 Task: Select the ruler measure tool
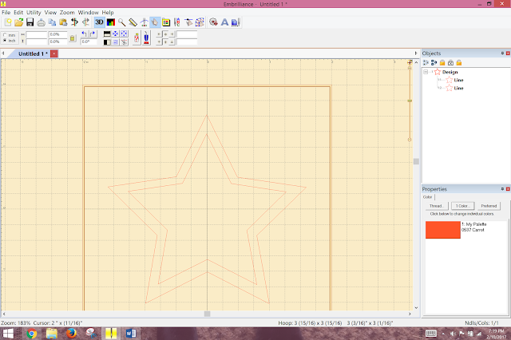coord(133,22)
